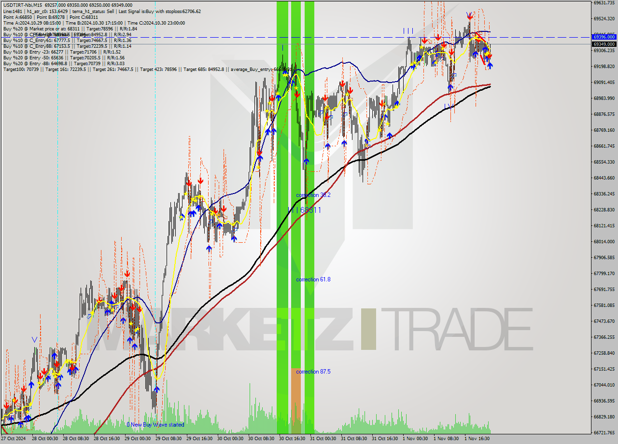Click the 68336.245 price axis label
The width and height of the screenshot is (618, 444).
point(604,194)
